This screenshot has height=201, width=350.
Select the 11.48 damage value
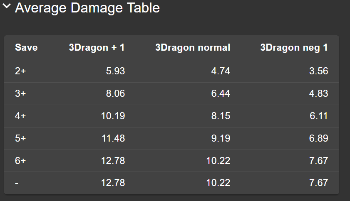(x=113, y=138)
